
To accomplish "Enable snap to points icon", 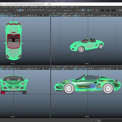I will click(35, 10).
